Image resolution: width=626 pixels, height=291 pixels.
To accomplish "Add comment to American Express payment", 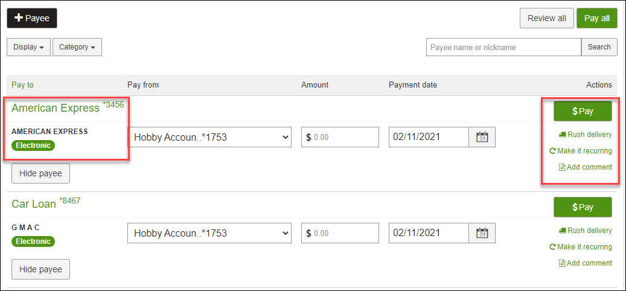I will coord(586,167).
